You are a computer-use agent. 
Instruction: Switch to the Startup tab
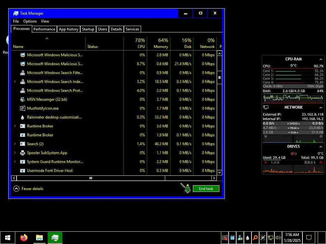88,29
